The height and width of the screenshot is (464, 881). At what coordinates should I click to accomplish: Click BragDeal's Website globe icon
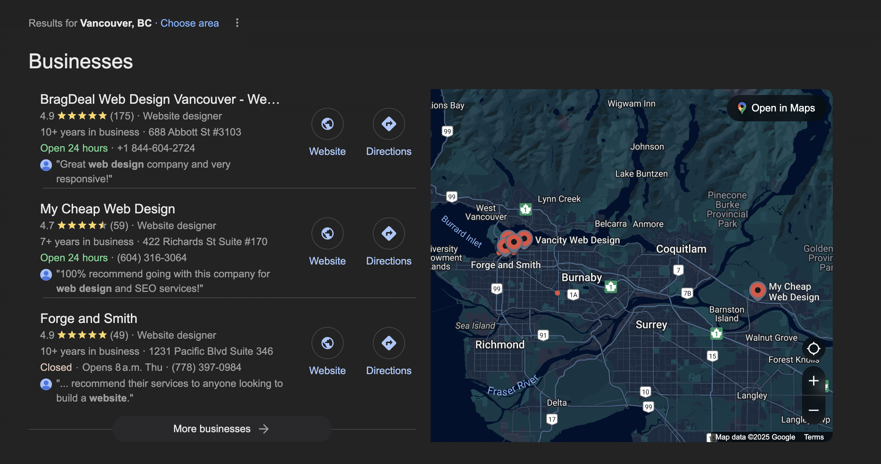pos(328,124)
